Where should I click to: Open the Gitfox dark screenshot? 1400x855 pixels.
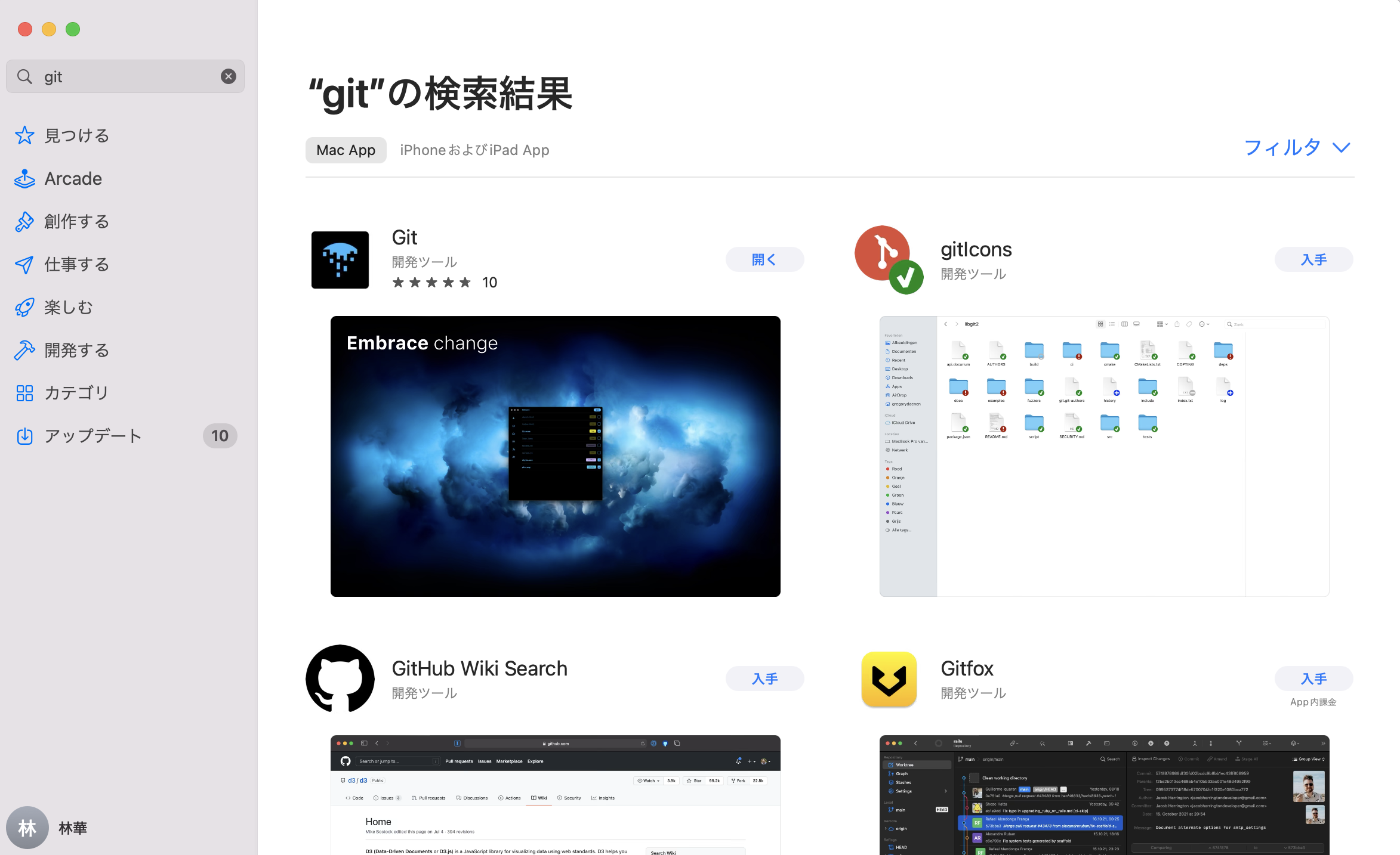tap(1105, 795)
